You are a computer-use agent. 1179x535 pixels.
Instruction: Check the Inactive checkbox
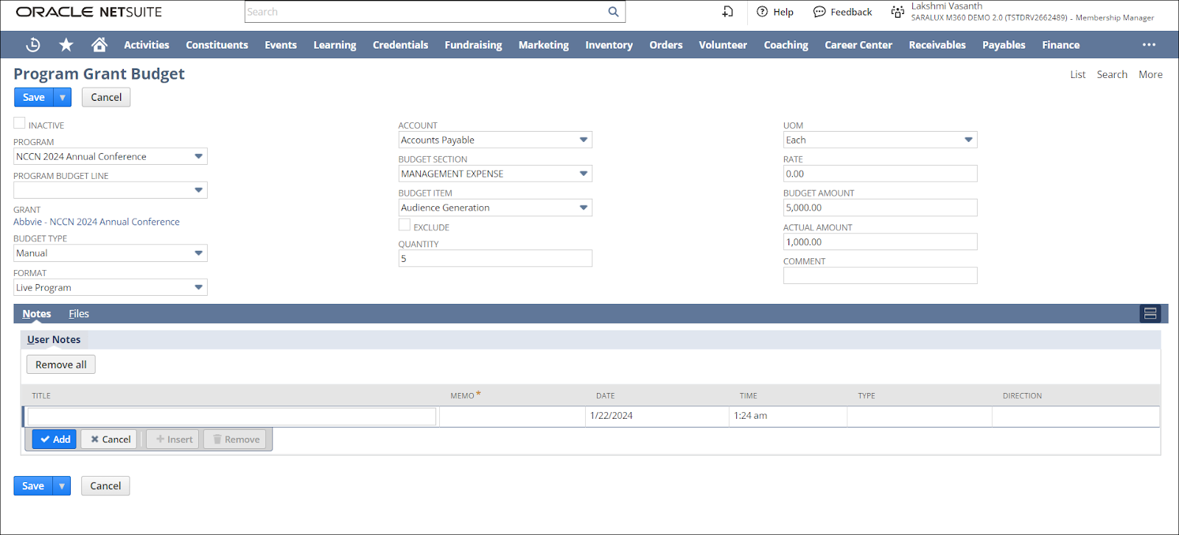tap(20, 124)
